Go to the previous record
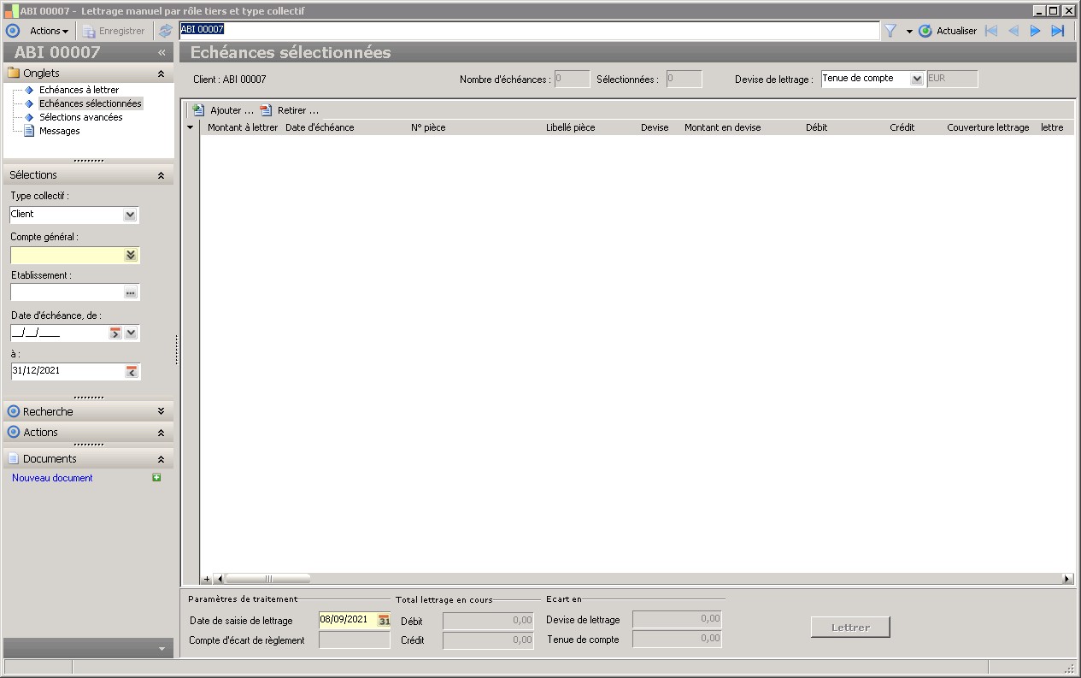Viewport: 1081px width, 678px height. pos(1013,31)
